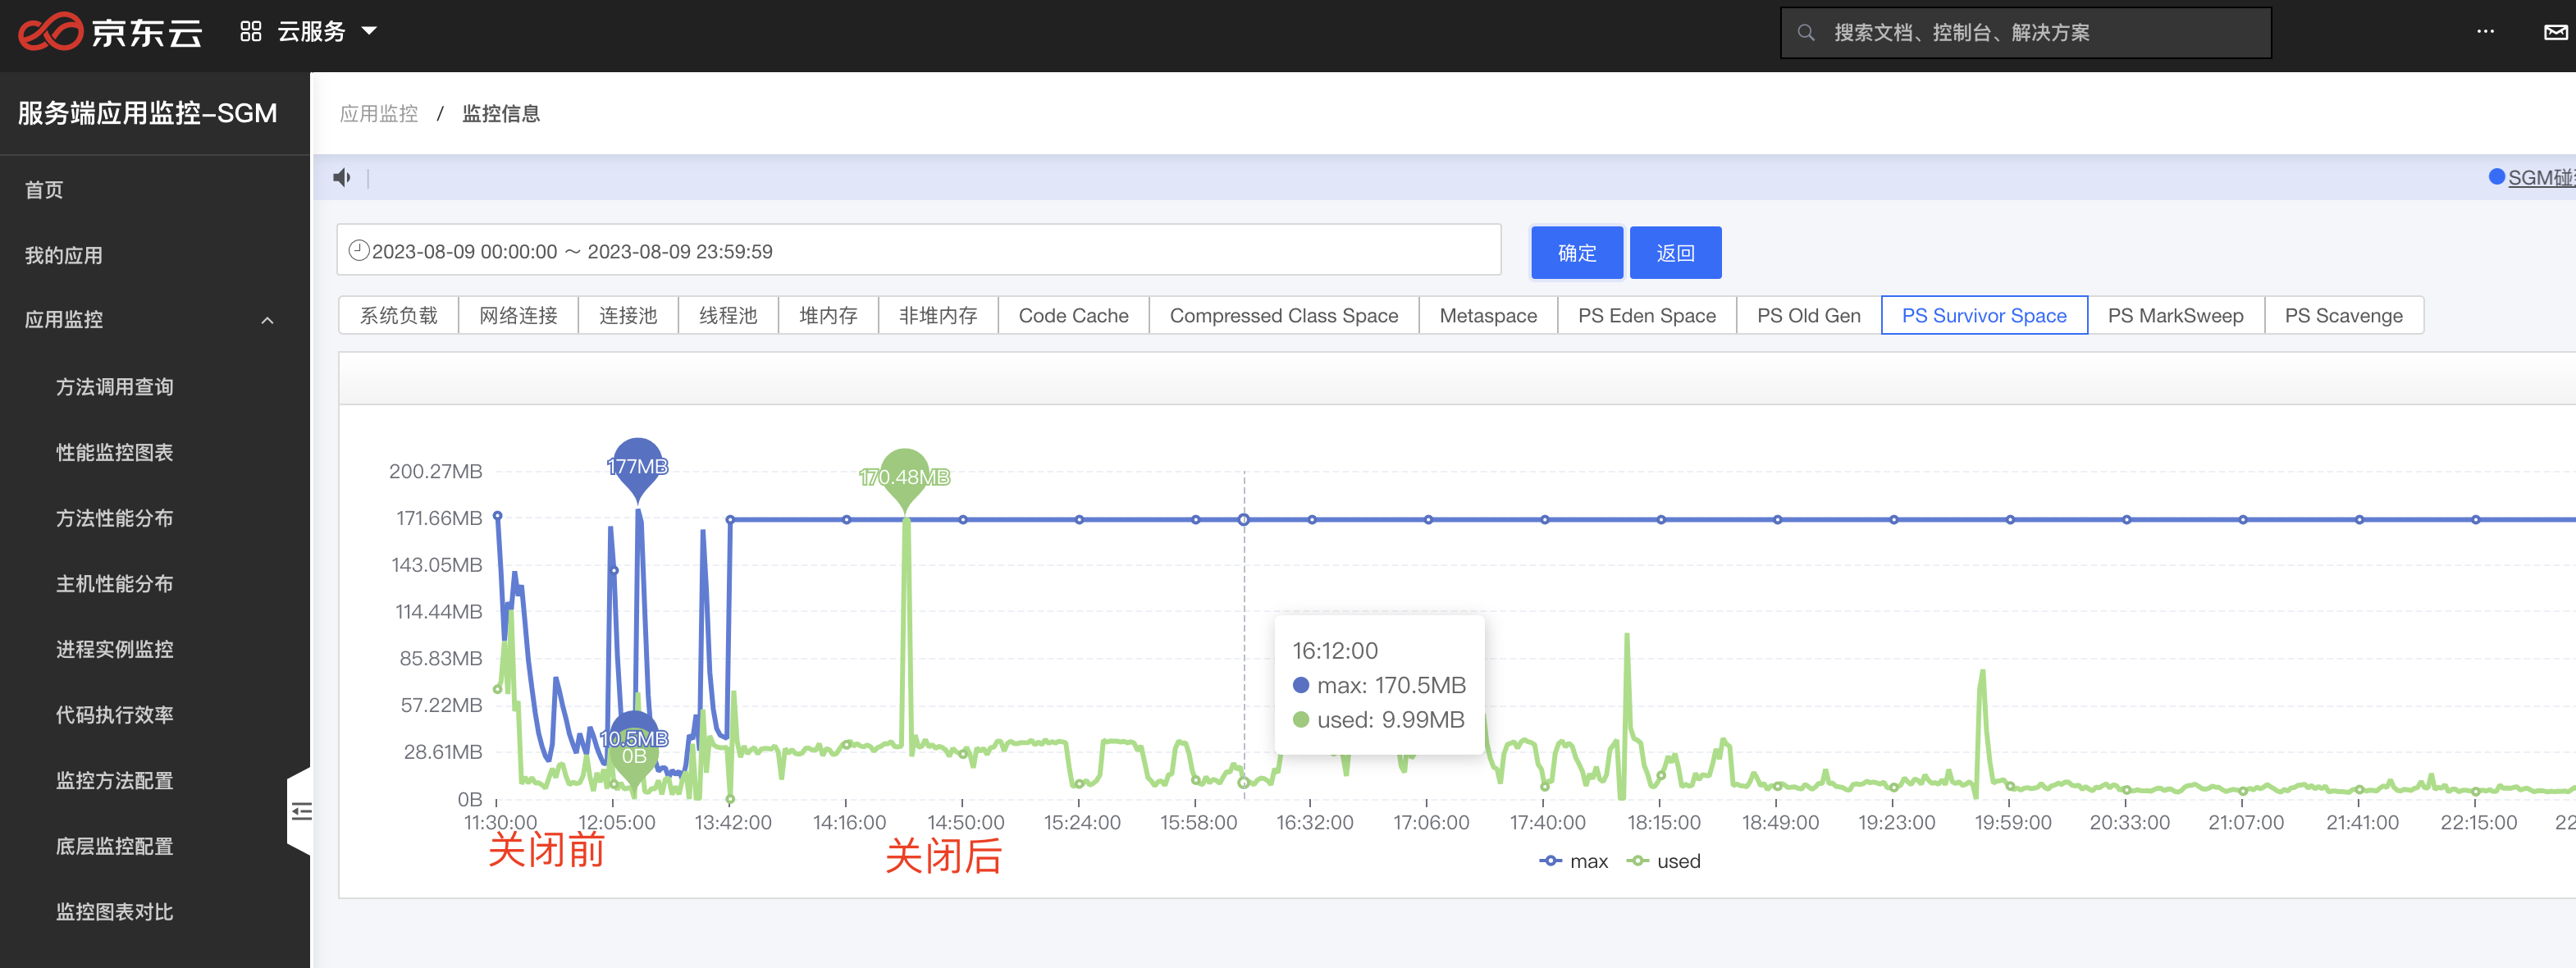Click the search magnifier icon
Screen dimensions: 2576x968
1806,33
